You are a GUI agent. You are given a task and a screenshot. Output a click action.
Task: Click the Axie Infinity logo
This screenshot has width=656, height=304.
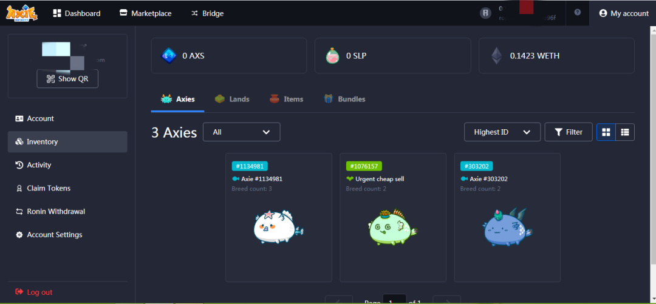(x=22, y=13)
